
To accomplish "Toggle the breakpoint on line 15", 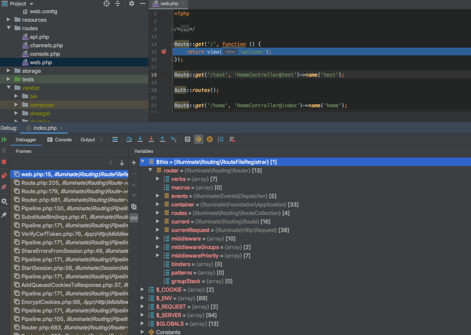I will [x=164, y=51].
